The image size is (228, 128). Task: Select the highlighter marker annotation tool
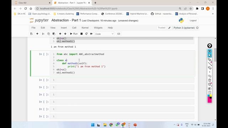point(209,60)
